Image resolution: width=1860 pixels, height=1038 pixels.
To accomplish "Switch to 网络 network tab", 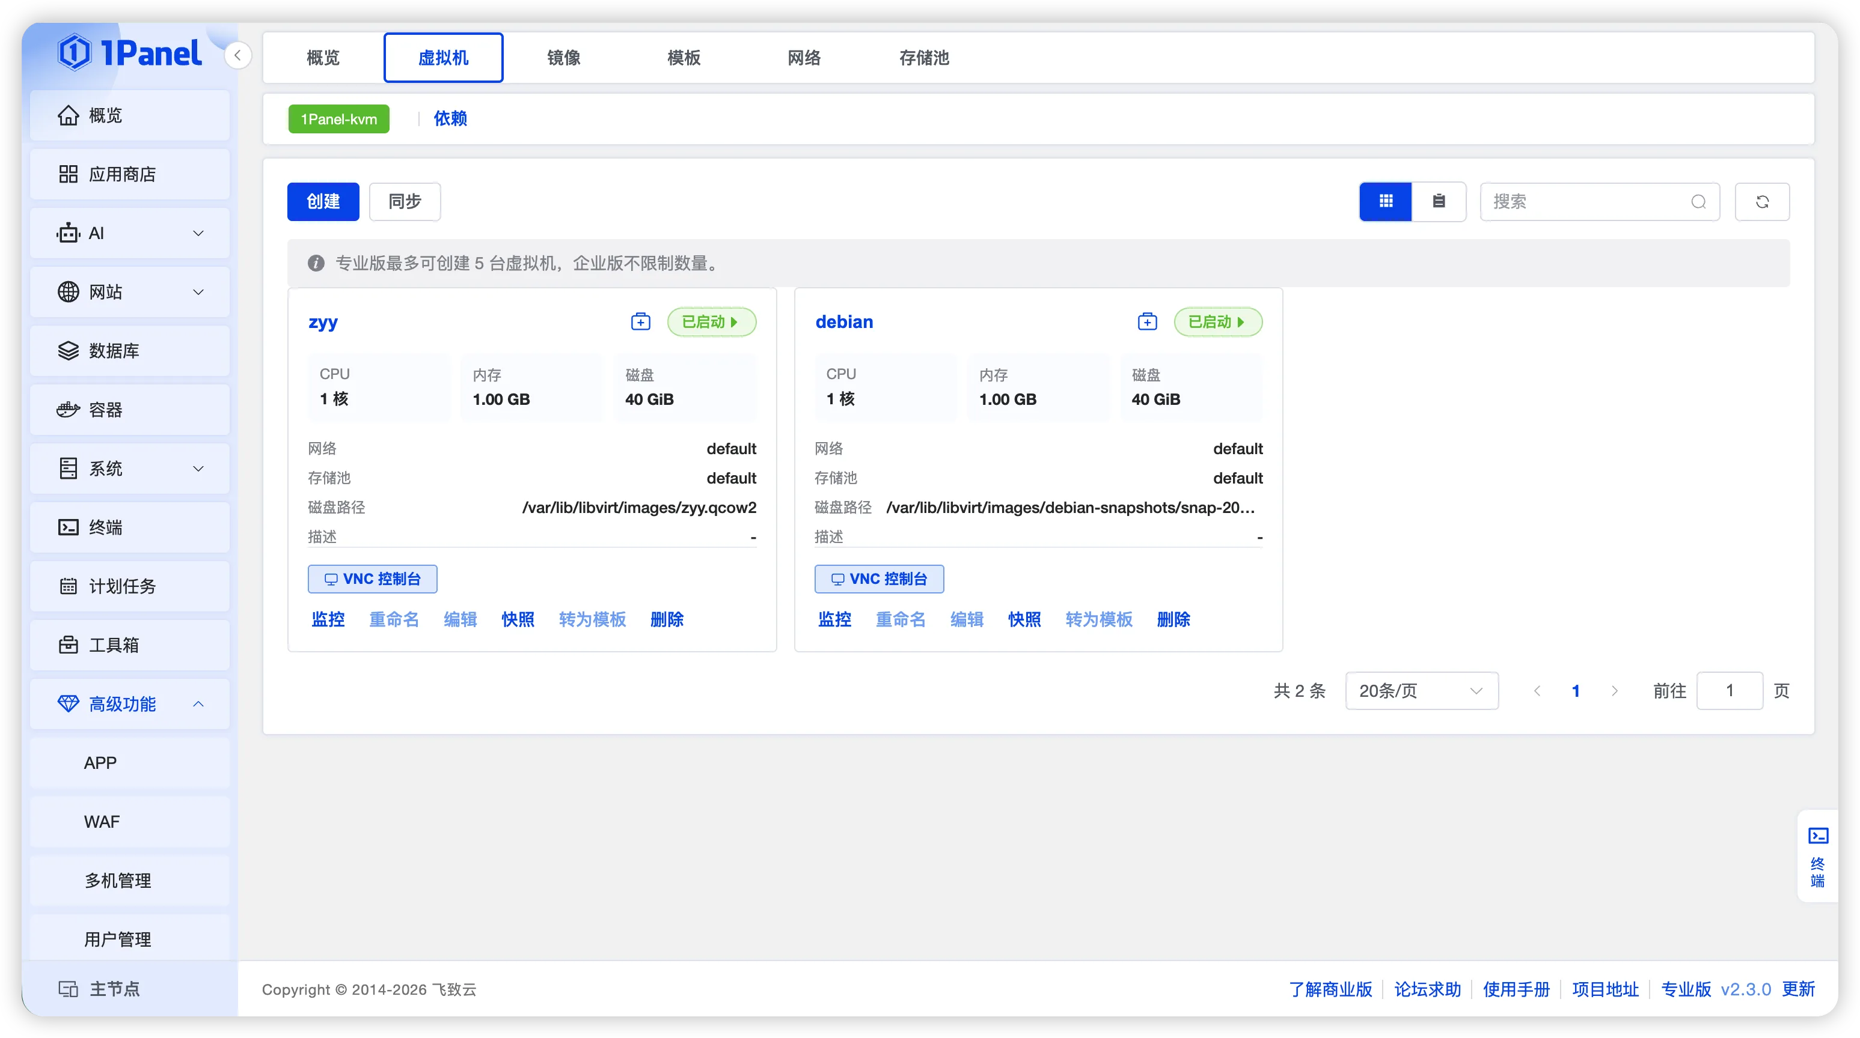I will pyautogui.click(x=804, y=58).
